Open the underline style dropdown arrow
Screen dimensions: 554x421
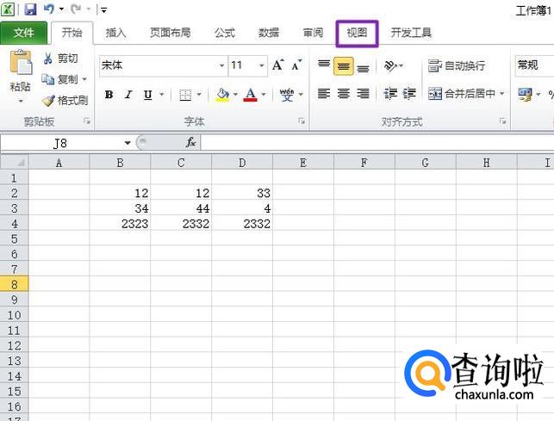point(162,95)
